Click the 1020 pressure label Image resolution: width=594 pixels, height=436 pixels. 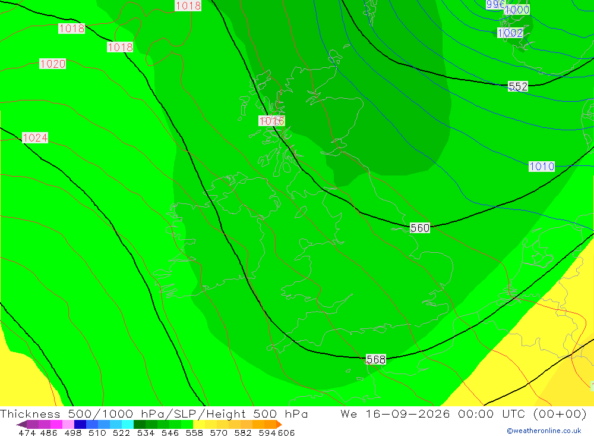(53, 64)
